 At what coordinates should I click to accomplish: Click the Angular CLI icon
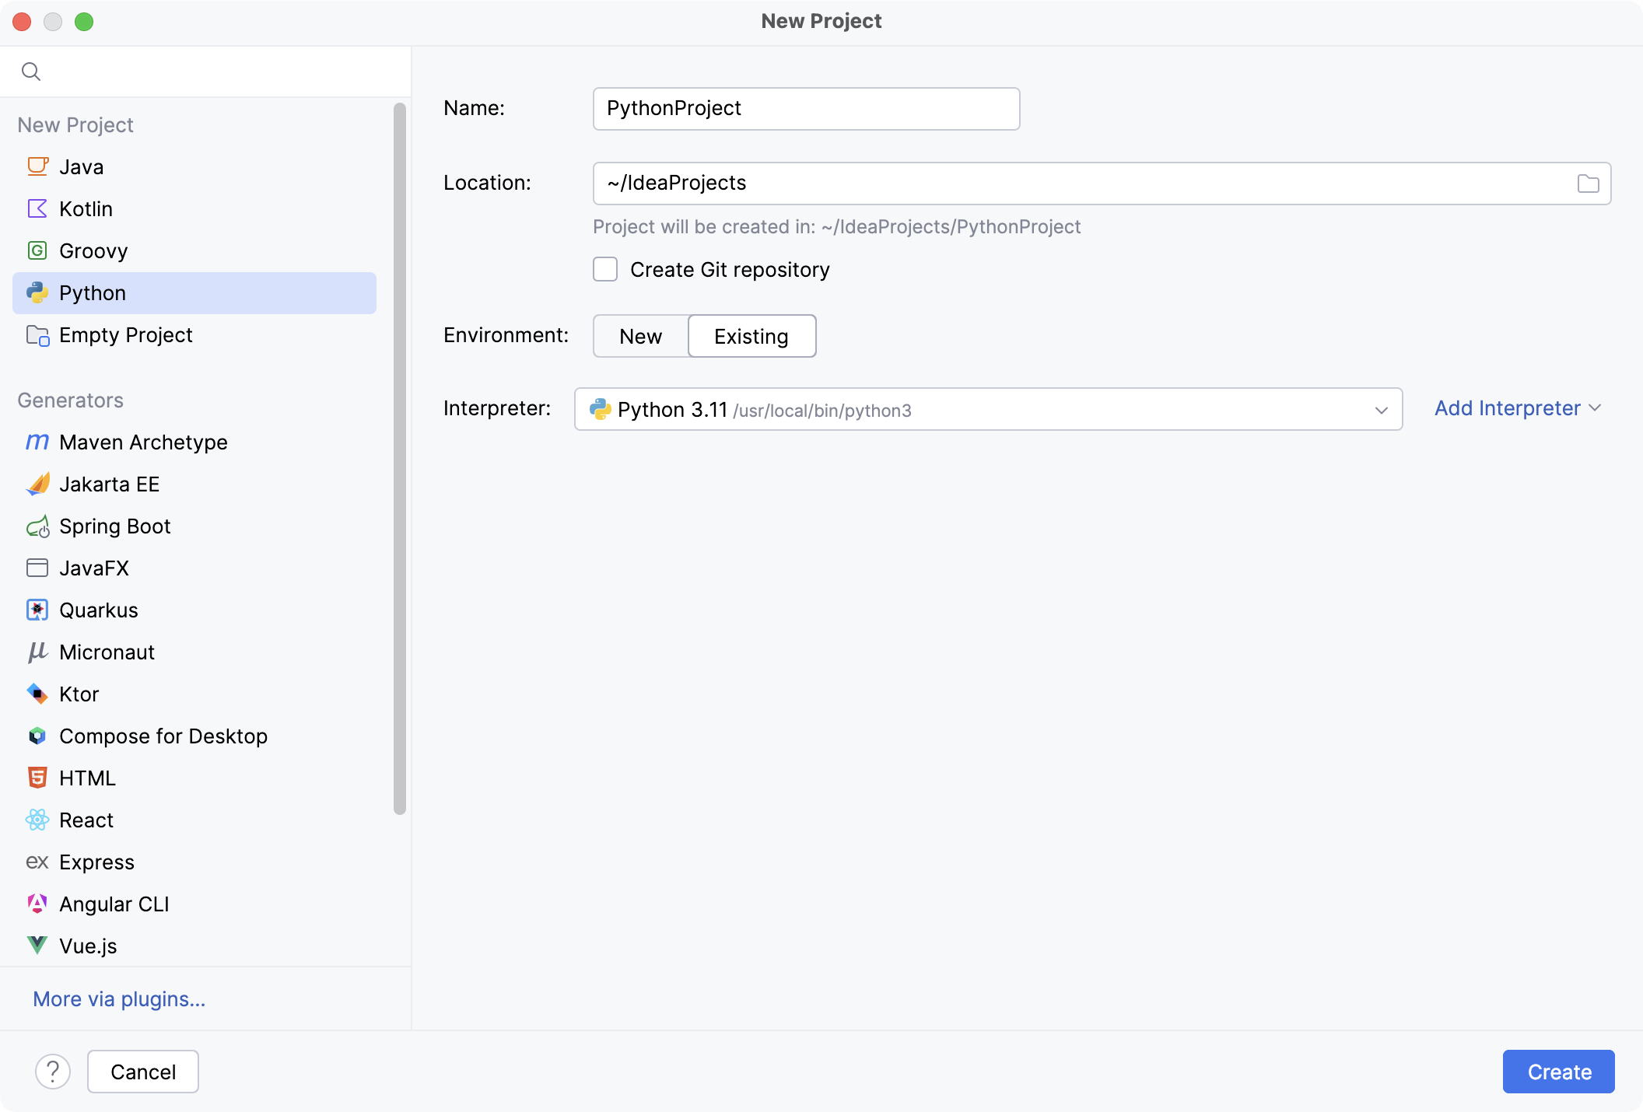[37, 904]
